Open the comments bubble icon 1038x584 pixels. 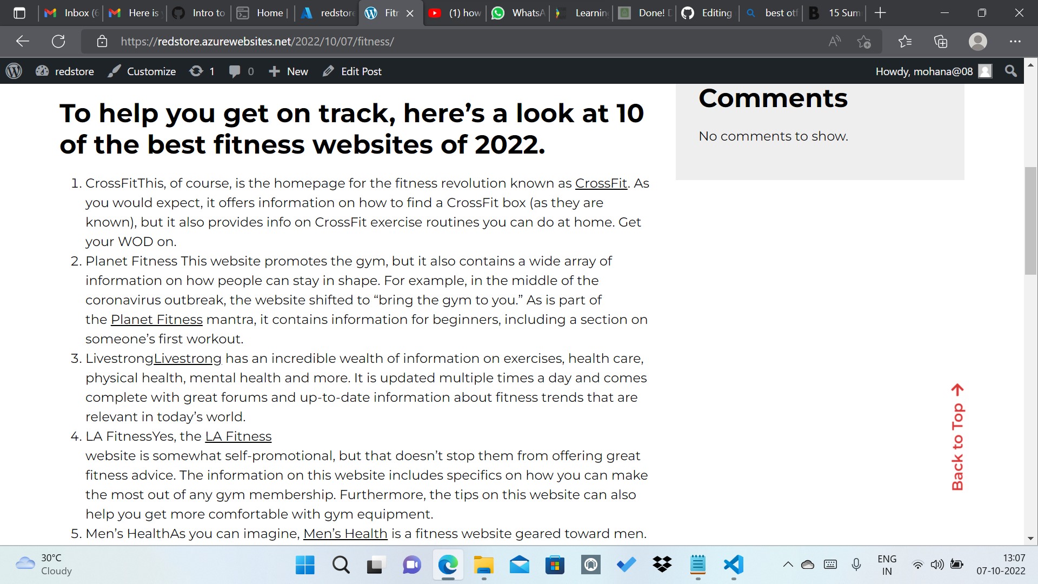pos(235,71)
